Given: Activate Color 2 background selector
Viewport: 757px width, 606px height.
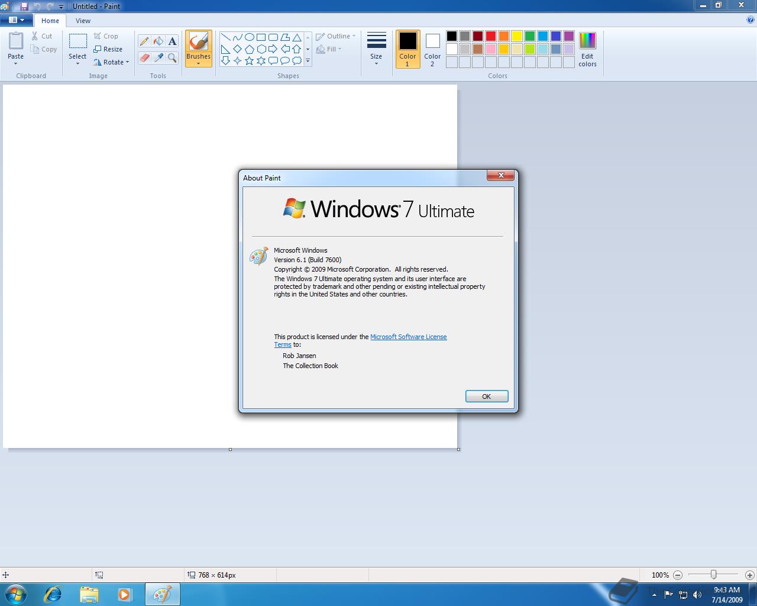Looking at the screenshot, I should (432, 49).
